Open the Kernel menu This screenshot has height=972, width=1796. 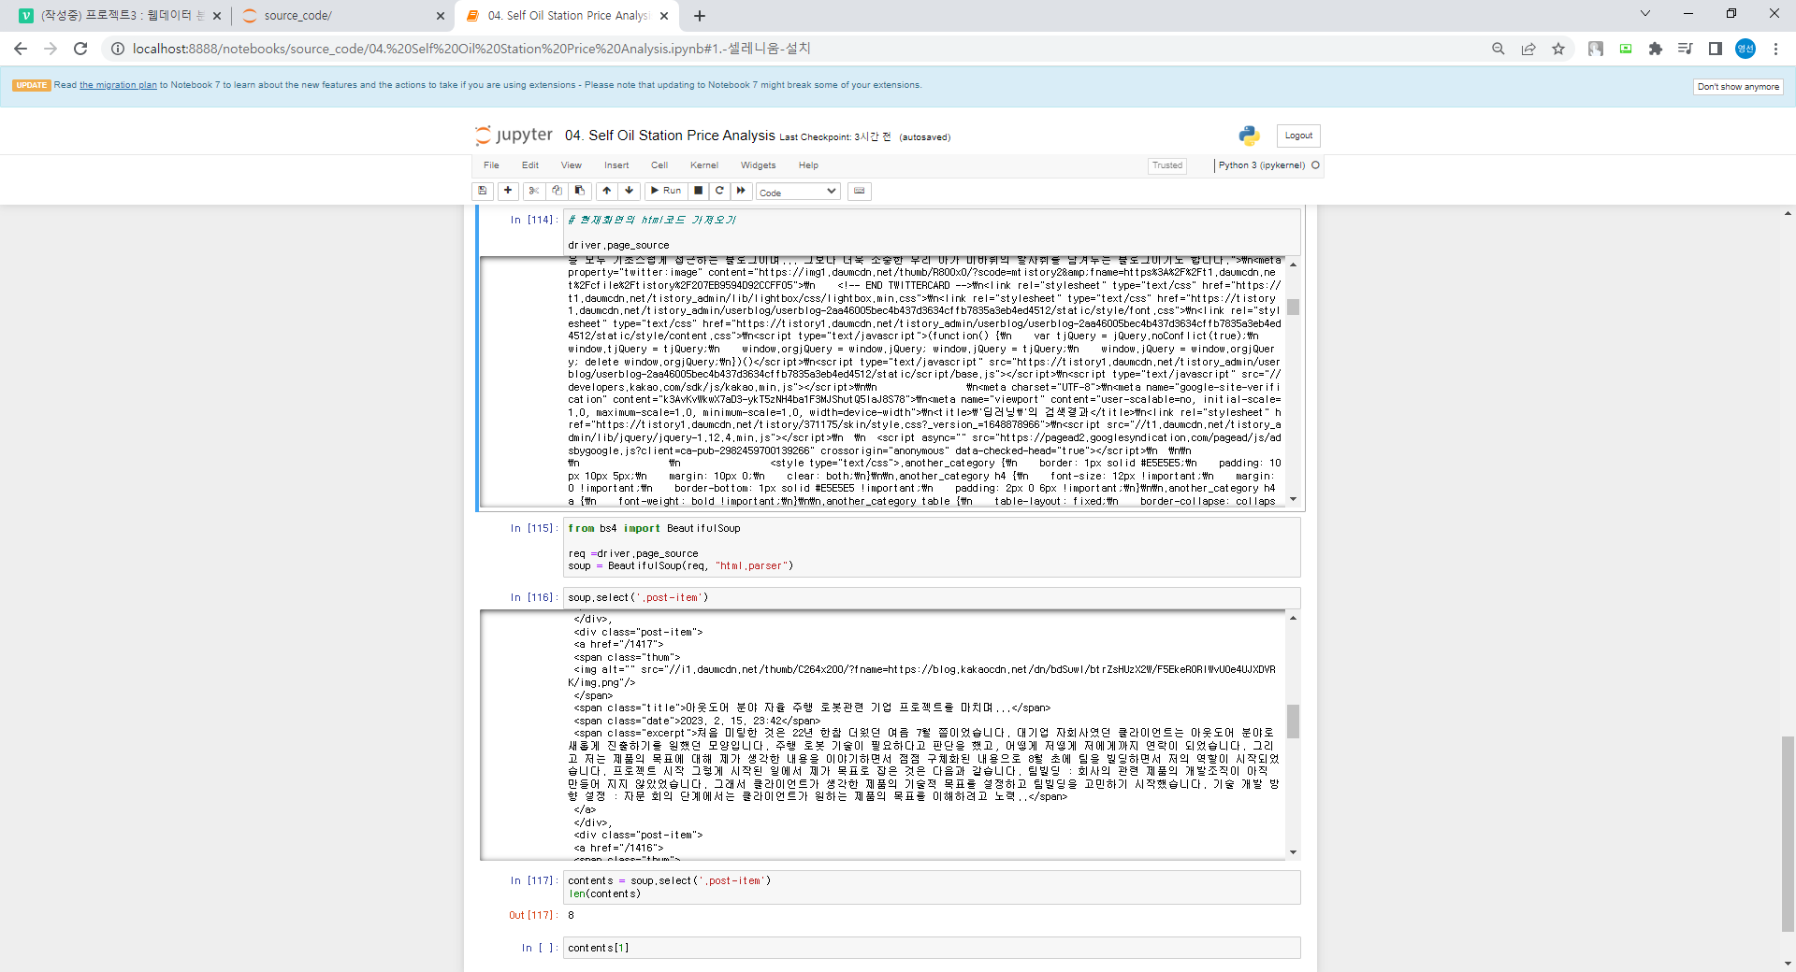[x=704, y=165]
